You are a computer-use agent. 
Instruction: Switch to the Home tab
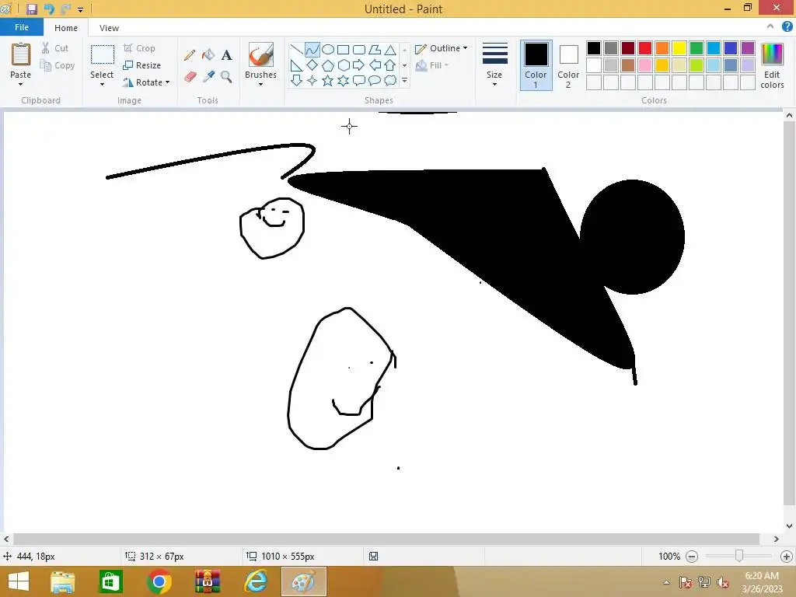click(x=66, y=28)
